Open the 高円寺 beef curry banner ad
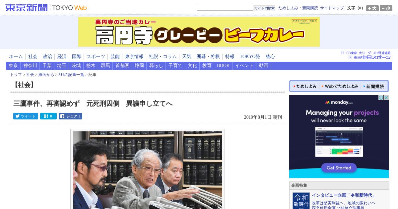Image resolution: width=398 pixels, height=209 pixels. 199,32
